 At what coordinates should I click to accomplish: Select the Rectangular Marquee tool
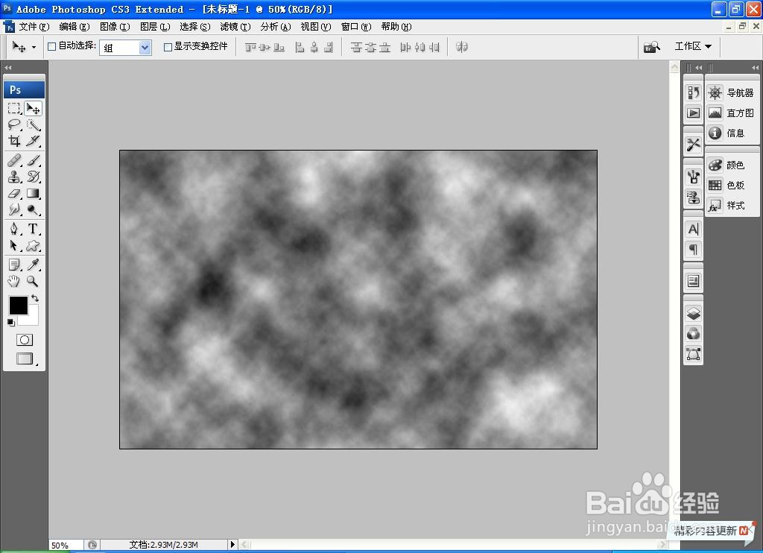click(14, 108)
